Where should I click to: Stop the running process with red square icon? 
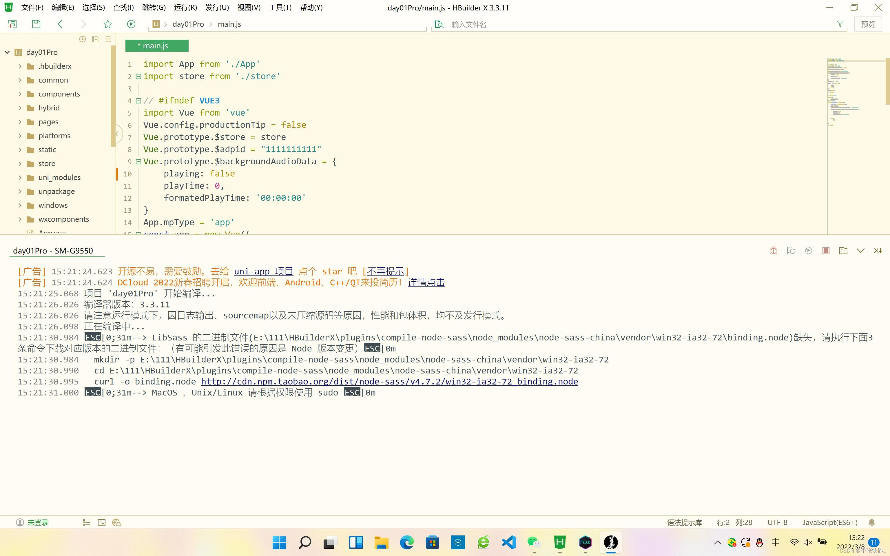(x=826, y=250)
